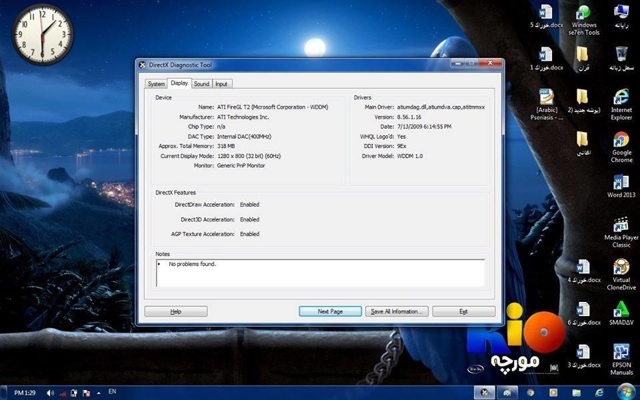Click the Action Center flag icon
640x400 pixels.
(x=87, y=393)
